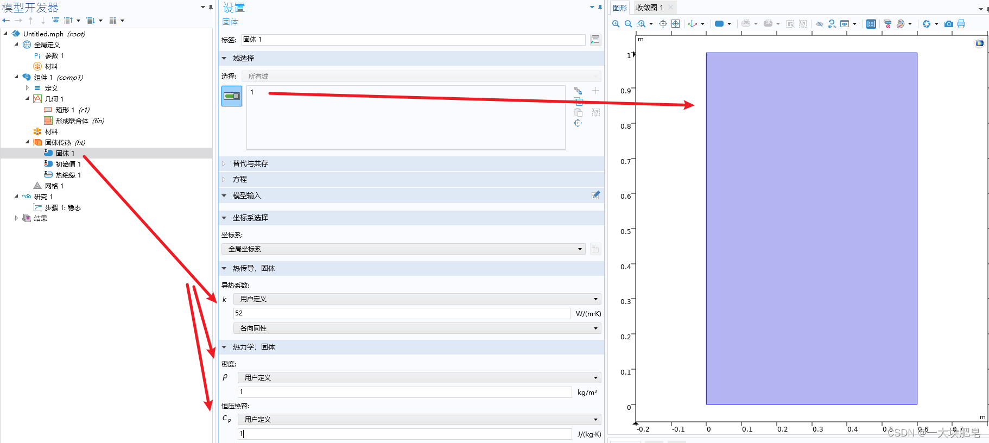Click the color palette icon in graphics toolbar

click(901, 24)
